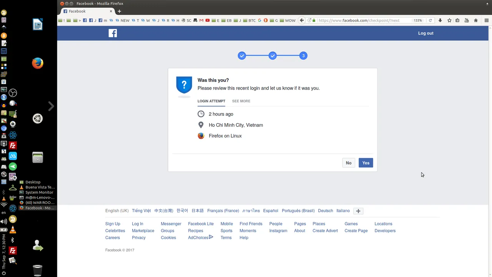
Task: Click the trash bin icon
Action: point(38,270)
